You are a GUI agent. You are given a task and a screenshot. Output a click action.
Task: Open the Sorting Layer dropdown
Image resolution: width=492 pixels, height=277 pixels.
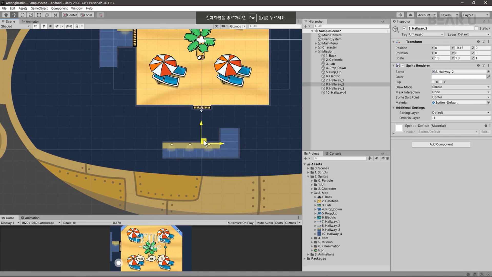(461, 113)
